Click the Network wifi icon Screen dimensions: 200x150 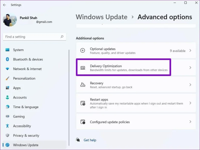(7, 69)
